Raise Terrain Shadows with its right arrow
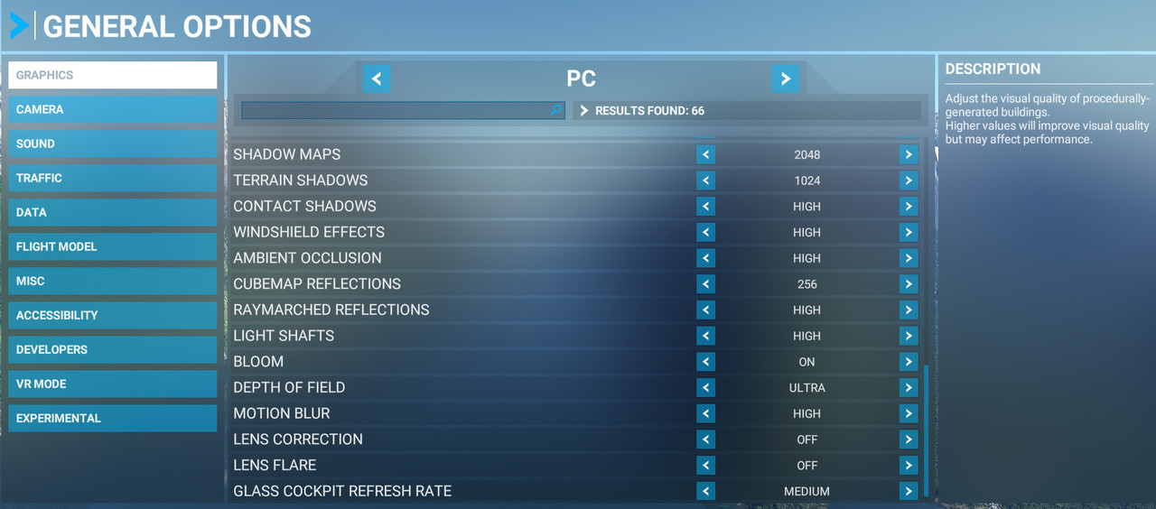 click(x=909, y=180)
